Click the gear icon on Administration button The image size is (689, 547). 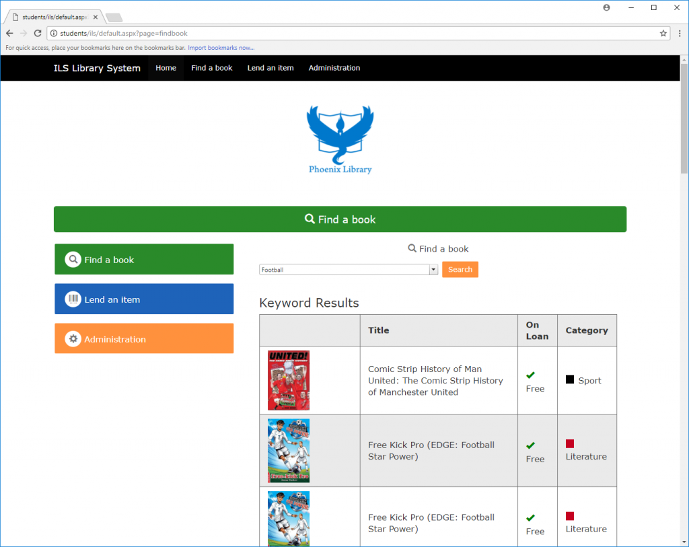click(x=73, y=338)
